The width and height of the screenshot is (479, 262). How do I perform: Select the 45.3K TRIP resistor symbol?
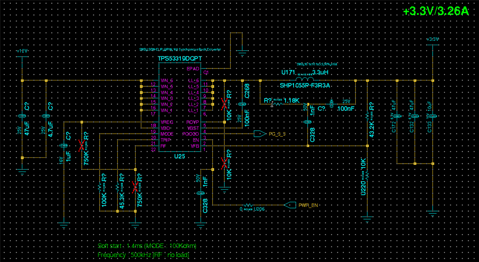(118, 187)
